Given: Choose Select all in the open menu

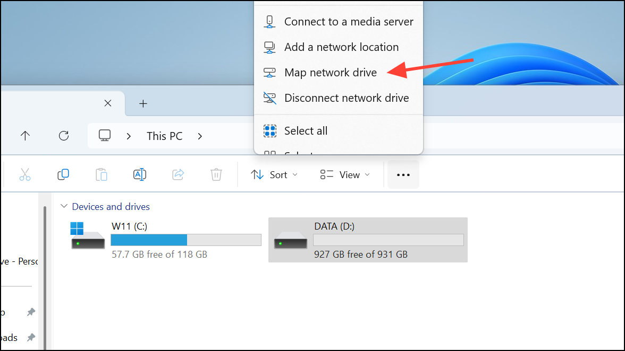Looking at the screenshot, I should pyautogui.click(x=306, y=130).
